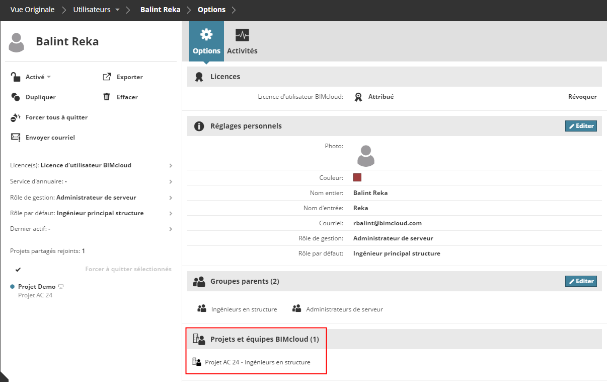Expand the Dernier actif row chevron
Screen dimensions: 607x382
(x=171, y=229)
